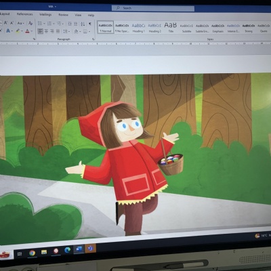This screenshot has width=271, height=271.
Task: Toggle align left
Action: (x=40, y=31)
